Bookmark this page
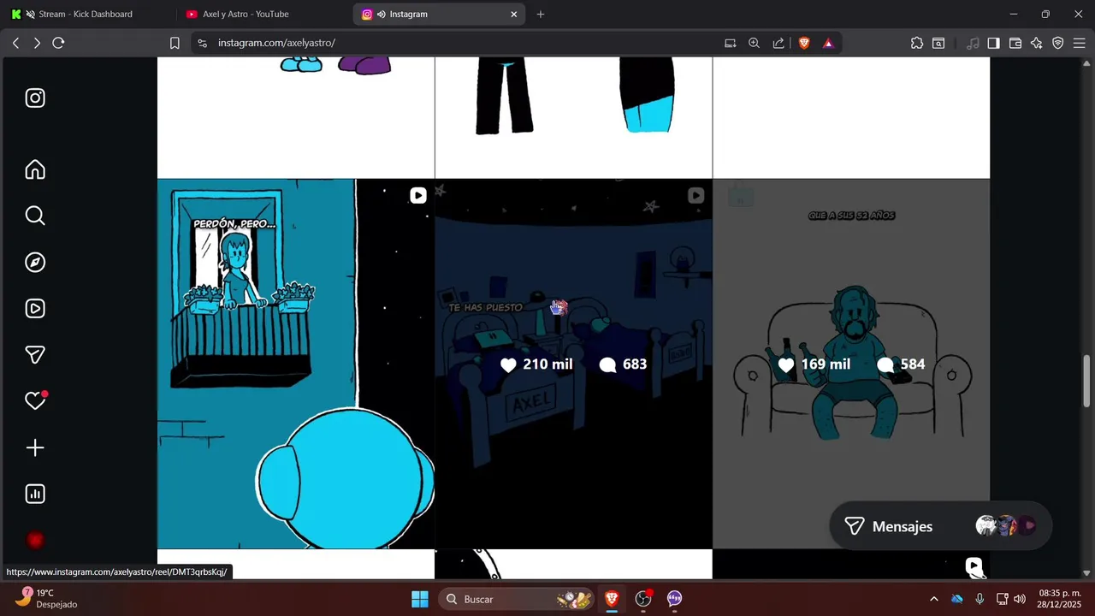Viewport: 1095px width, 616px height. pyautogui.click(x=175, y=43)
